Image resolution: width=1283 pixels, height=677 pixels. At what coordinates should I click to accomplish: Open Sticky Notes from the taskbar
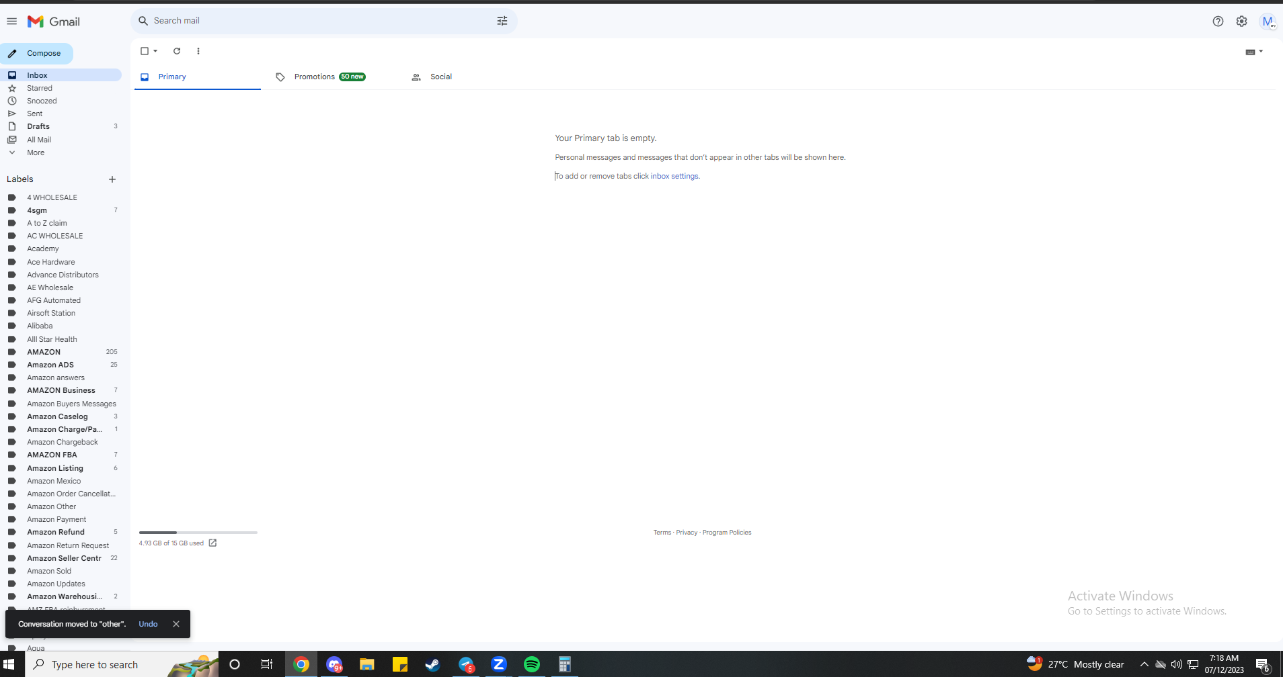(x=400, y=664)
